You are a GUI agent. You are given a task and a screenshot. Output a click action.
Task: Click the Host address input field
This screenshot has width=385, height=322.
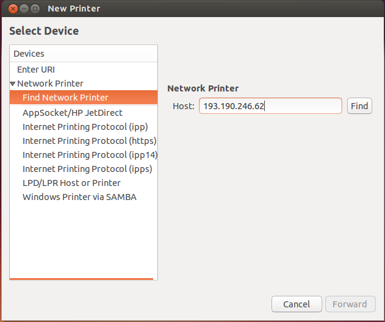pos(270,106)
